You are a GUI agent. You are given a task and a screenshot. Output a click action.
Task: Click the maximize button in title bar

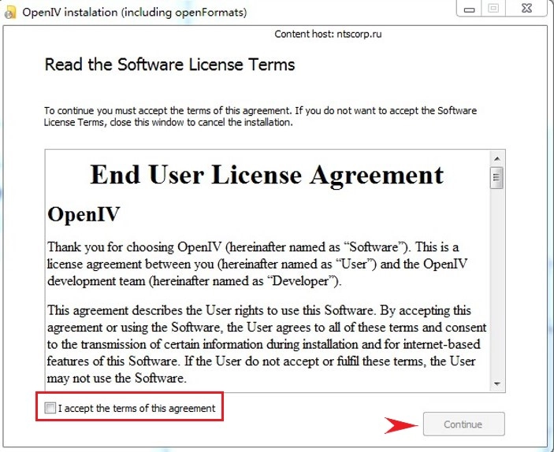click(x=495, y=9)
